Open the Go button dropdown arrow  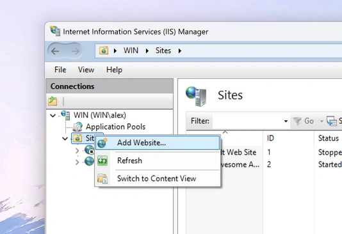click(322, 121)
